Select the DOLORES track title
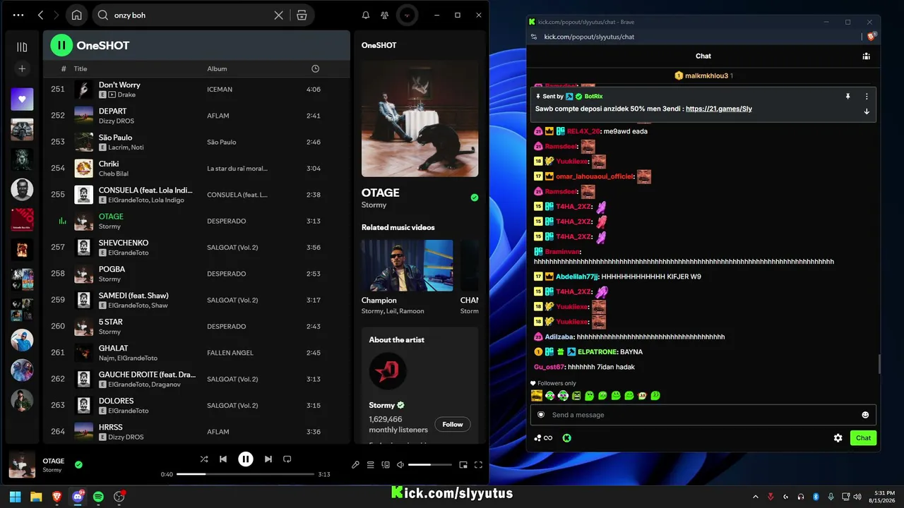Image resolution: width=904 pixels, height=508 pixels. tap(116, 401)
